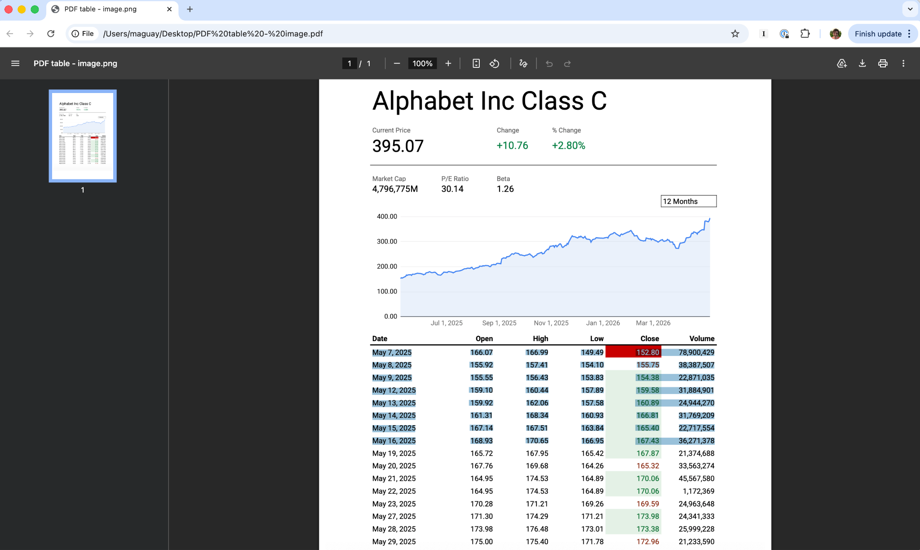Click the zoom in plus icon

448,63
